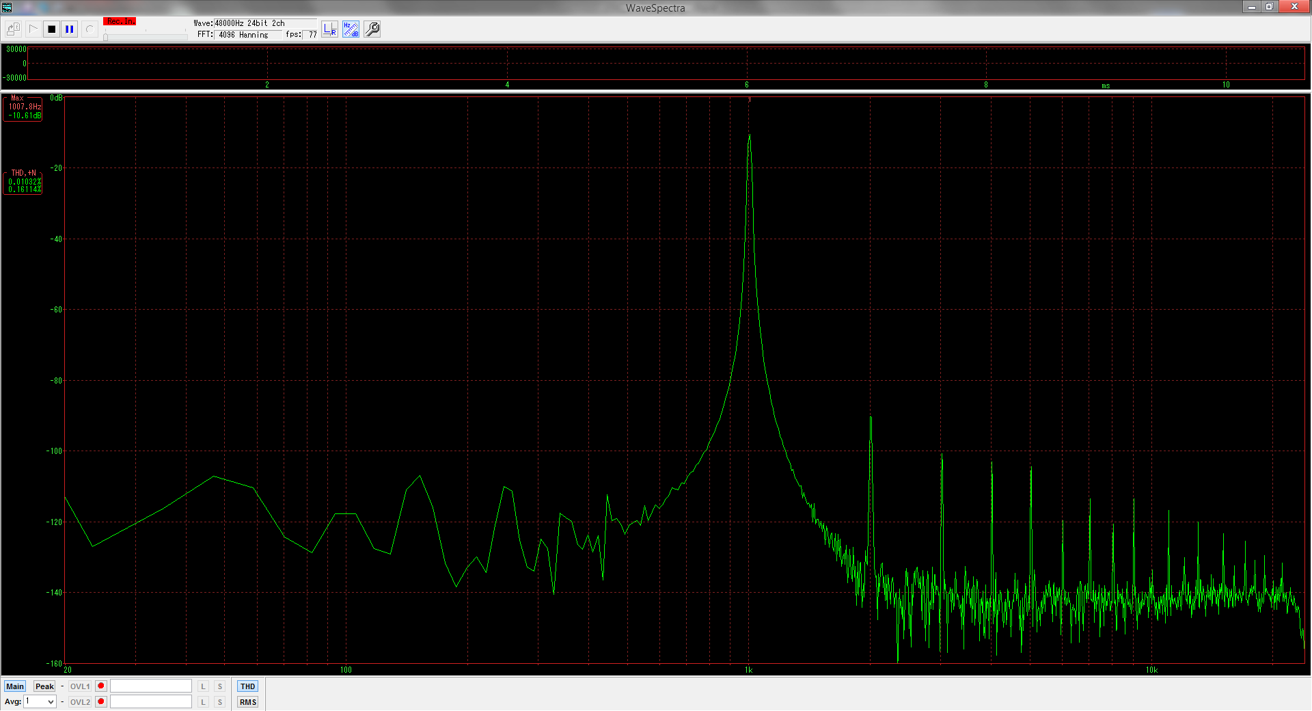
Task: Toggle the RMS measurement button
Action: (x=248, y=702)
